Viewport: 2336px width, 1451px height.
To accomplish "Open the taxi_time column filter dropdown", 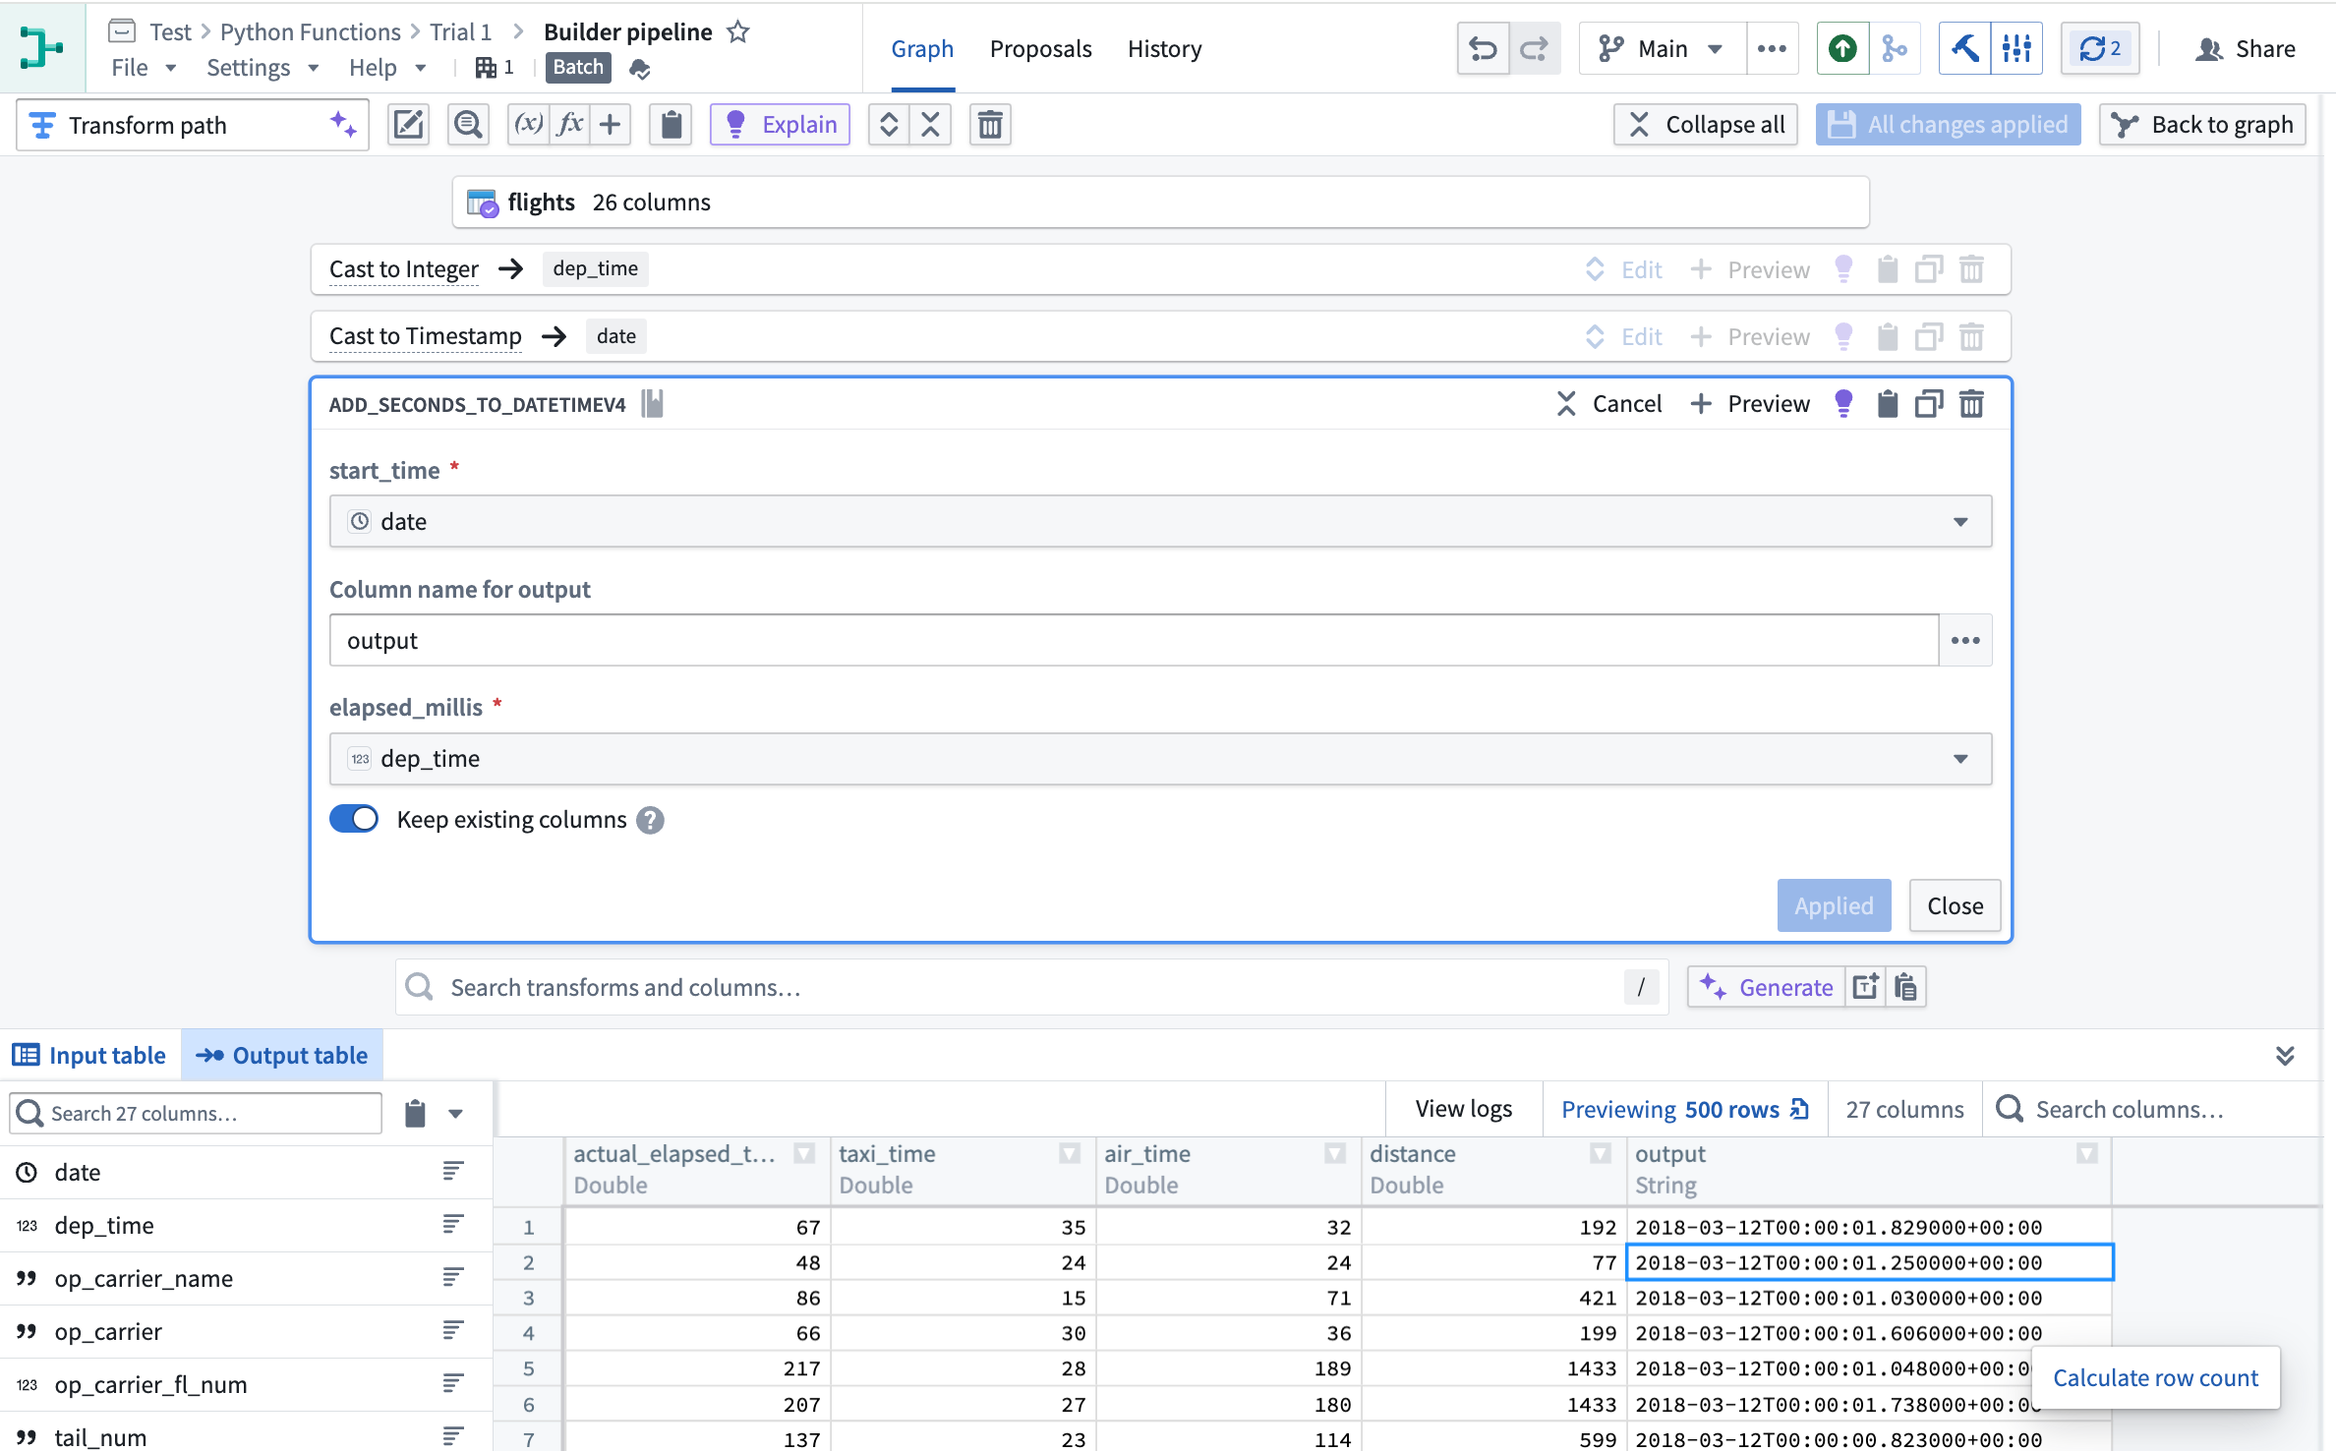I will pyautogui.click(x=1070, y=1153).
